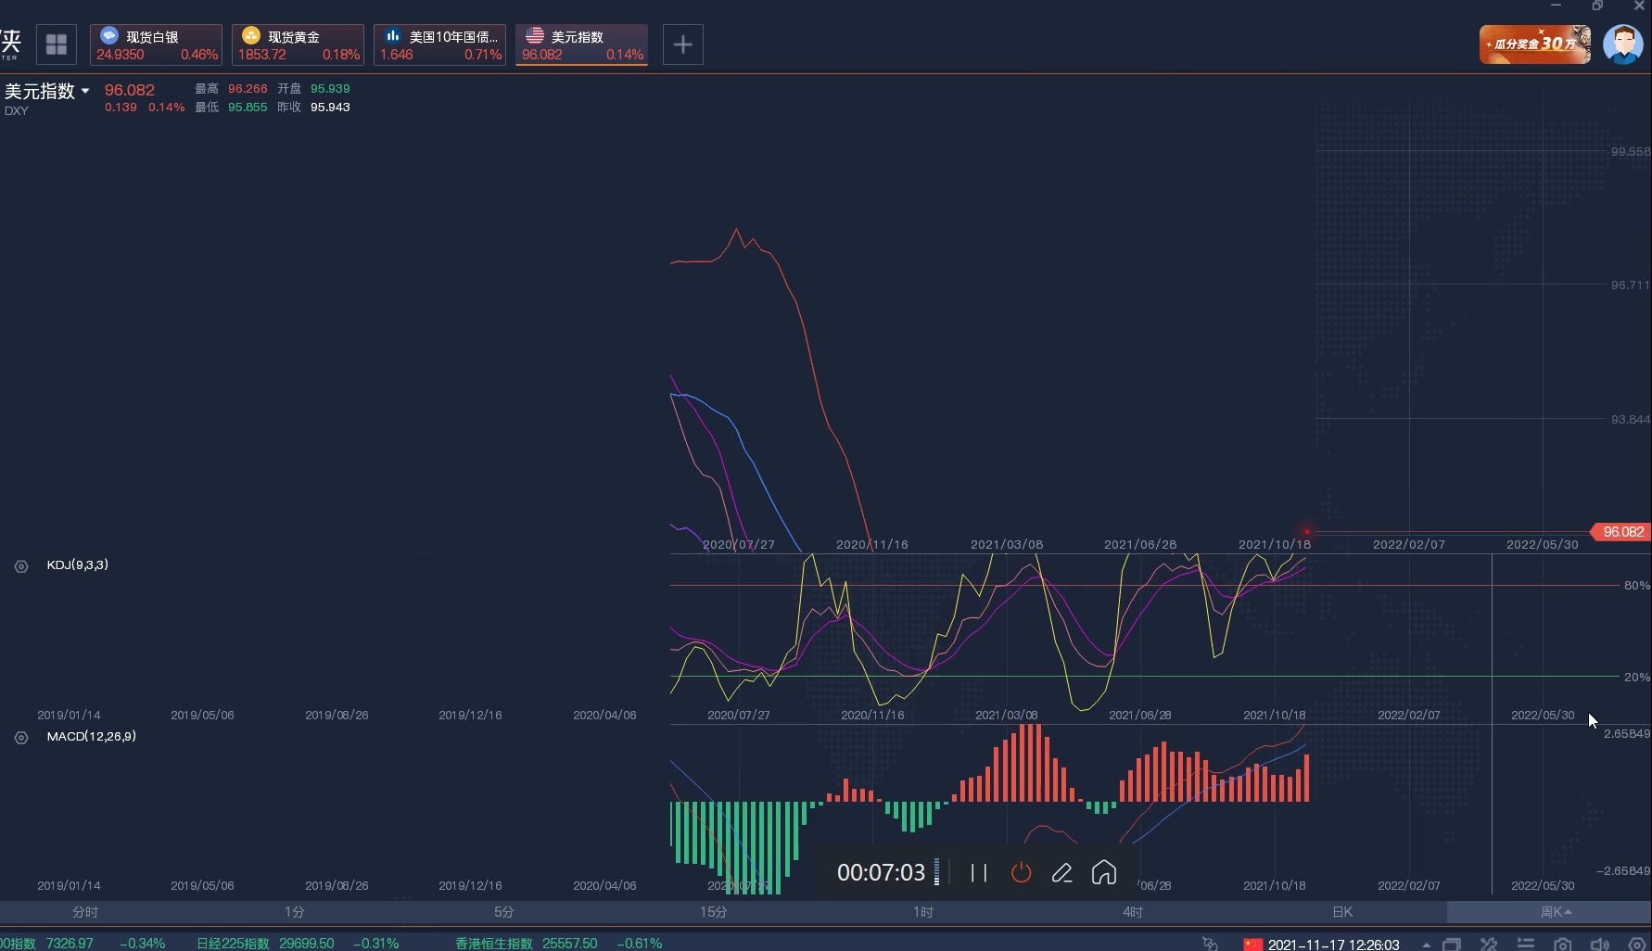1652x951 pixels.
Task: Click the 96.082 current price marker
Action: pyautogui.click(x=1621, y=532)
